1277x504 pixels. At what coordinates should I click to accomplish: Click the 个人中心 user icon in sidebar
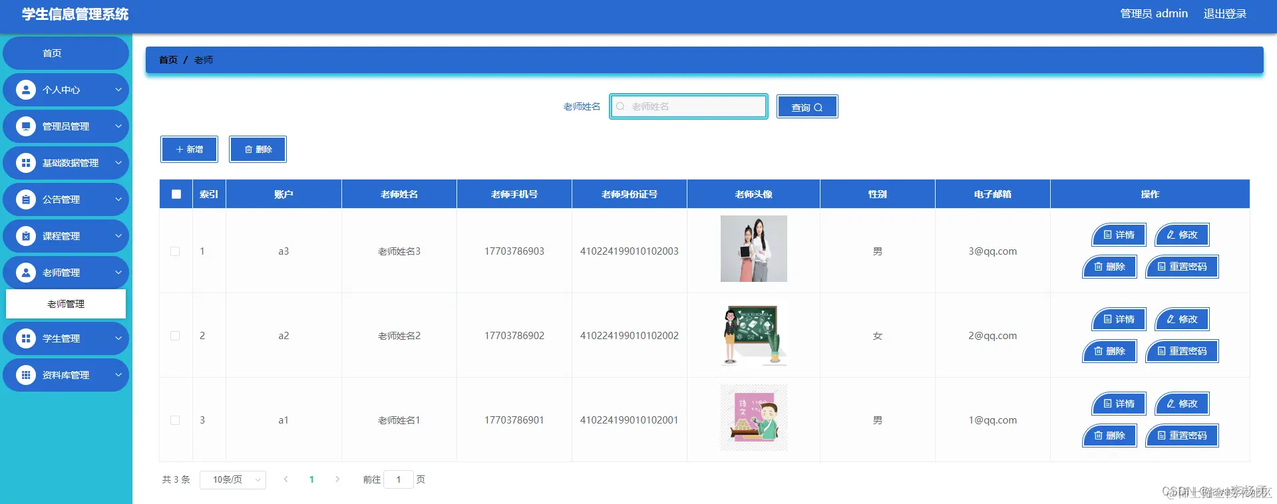click(26, 90)
